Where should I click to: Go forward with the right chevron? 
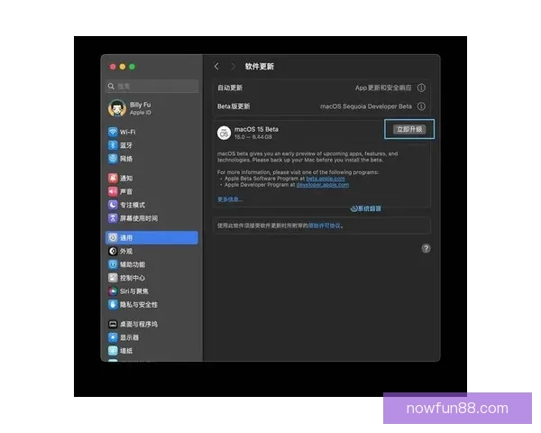click(x=233, y=66)
